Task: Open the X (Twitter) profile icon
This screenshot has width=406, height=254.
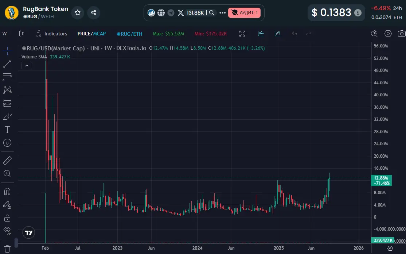Action: [181, 13]
